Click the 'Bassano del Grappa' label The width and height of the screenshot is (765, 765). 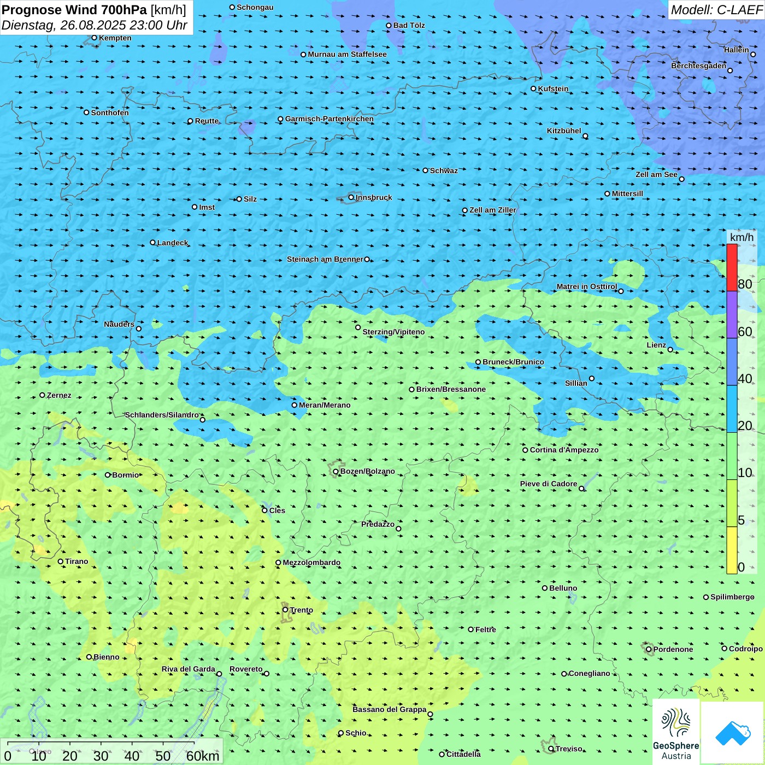[390, 709]
